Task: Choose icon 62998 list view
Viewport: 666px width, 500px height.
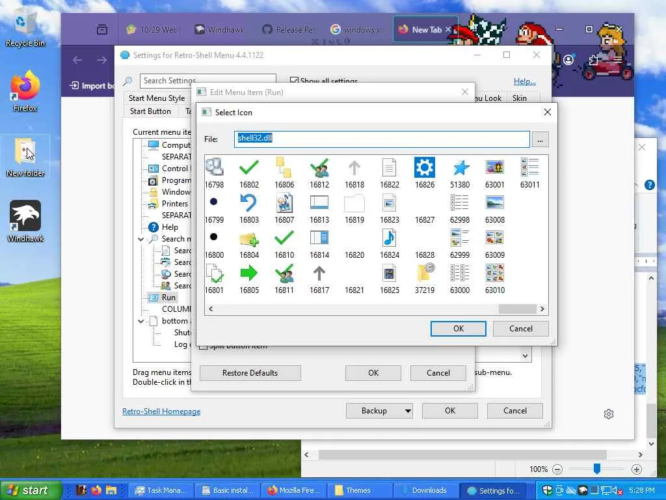Action: point(460,203)
